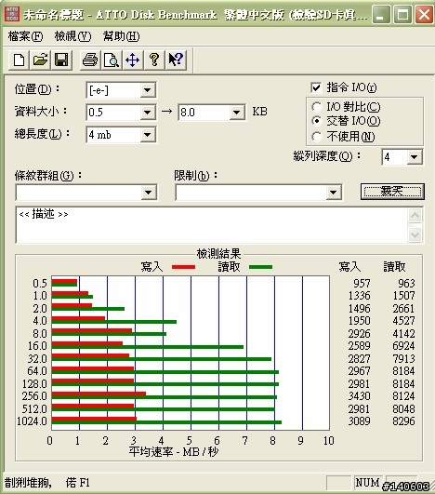This screenshot has width=435, height=494.
Task: Click read value 963 for 0.5 row
Action: click(406, 283)
